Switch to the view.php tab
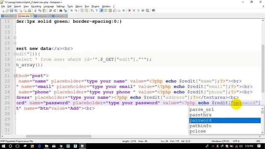Image resolution: width=265 pixels, height=149 pixels. pyautogui.click(x=25, y=16)
